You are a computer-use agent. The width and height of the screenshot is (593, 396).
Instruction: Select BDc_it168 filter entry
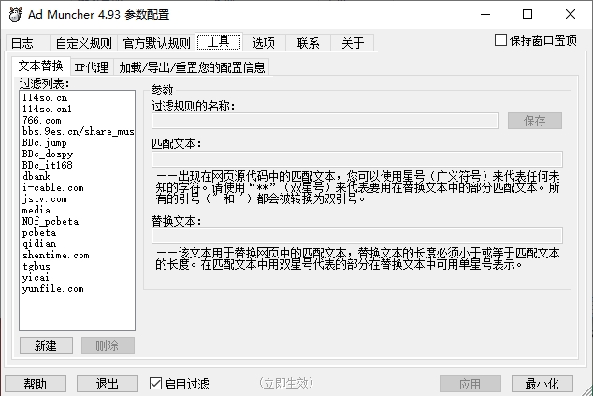pyautogui.click(x=77, y=165)
